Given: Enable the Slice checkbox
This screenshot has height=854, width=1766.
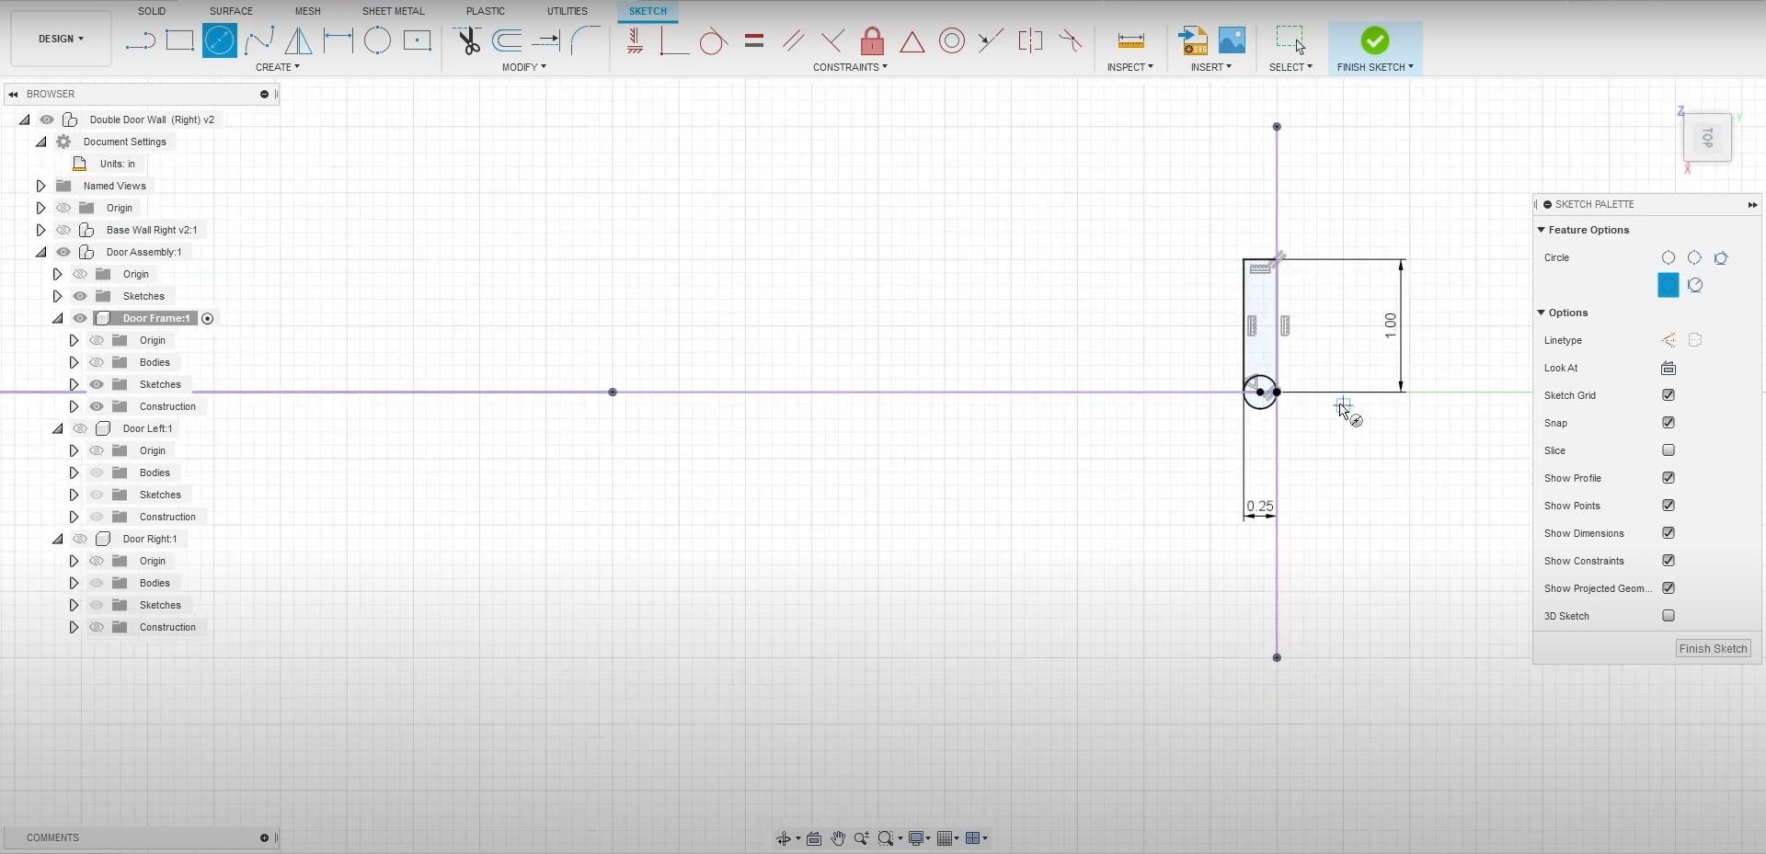Looking at the screenshot, I should (1669, 450).
